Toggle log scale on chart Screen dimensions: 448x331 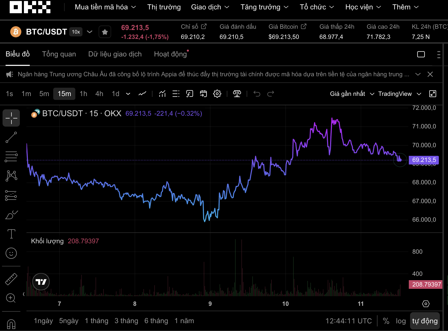(x=401, y=321)
